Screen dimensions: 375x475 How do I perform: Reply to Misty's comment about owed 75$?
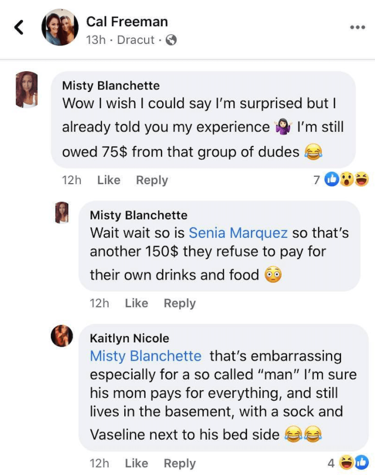coord(152,180)
